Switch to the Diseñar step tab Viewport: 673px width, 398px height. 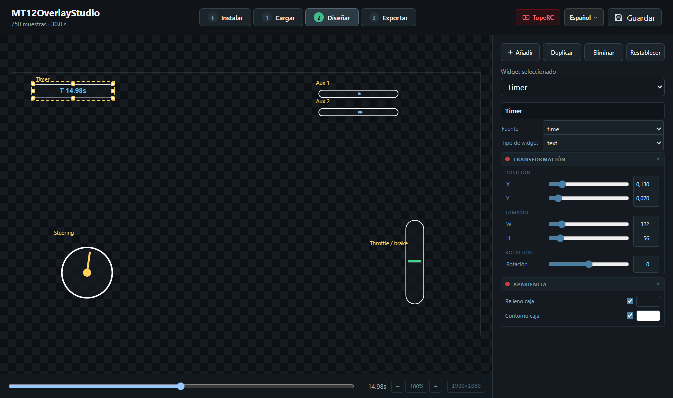[x=332, y=17]
